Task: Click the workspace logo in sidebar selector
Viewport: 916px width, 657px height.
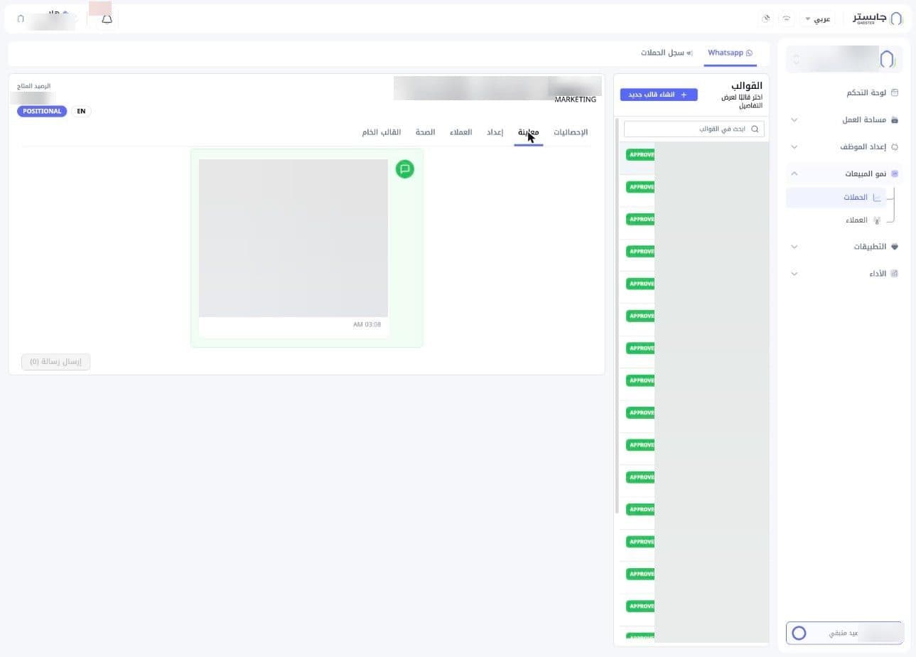Action: click(x=887, y=59)
